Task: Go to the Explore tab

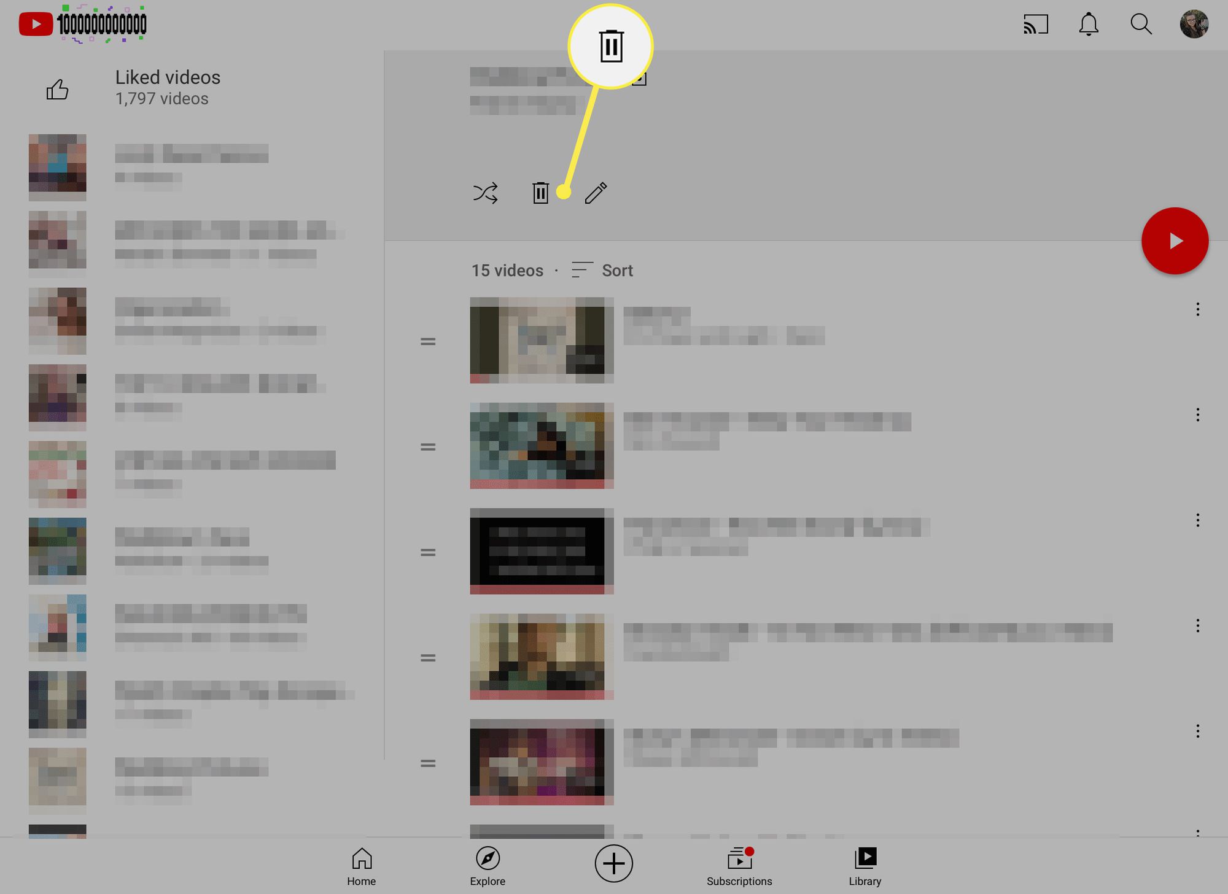Action: click(488, 867)
